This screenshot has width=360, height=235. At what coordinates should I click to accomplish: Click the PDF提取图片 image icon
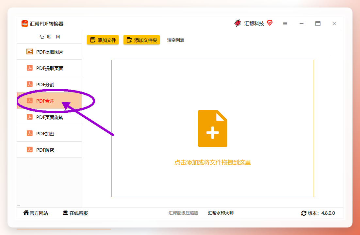[x=30, y=51]
